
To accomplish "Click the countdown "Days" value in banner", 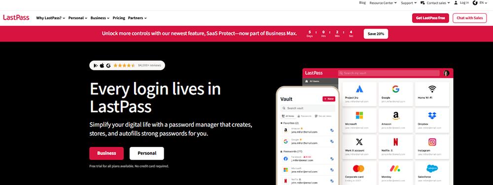I will coord(310,32).
